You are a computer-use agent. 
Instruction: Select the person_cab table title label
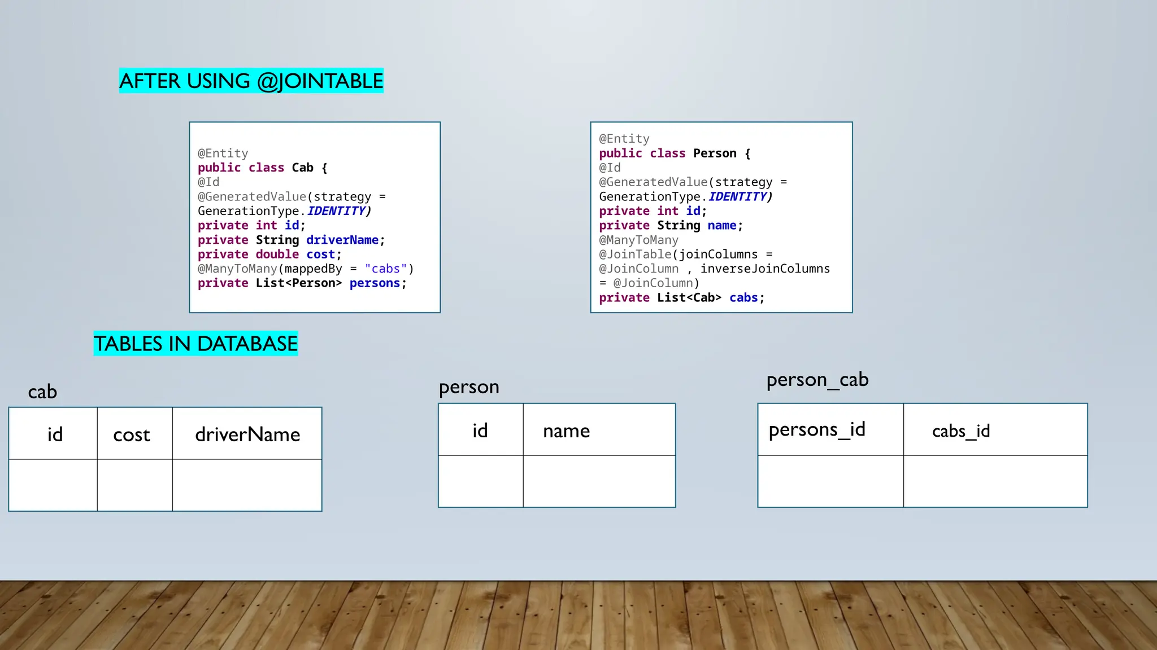(x=817, y=380)
